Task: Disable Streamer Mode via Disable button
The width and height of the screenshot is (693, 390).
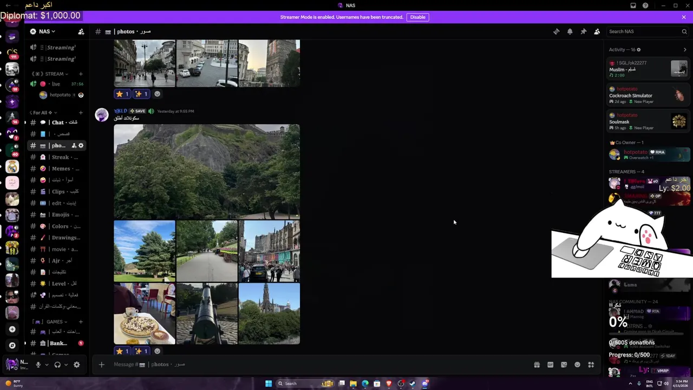Action: click(x=417, y=17)
